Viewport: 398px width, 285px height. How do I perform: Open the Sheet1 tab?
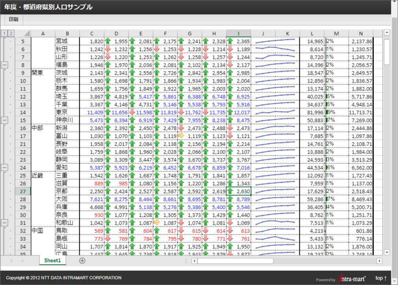(x=52, y=261)
